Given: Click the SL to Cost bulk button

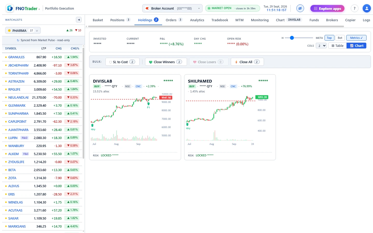Looking at the screenshot, I should 123,62.
